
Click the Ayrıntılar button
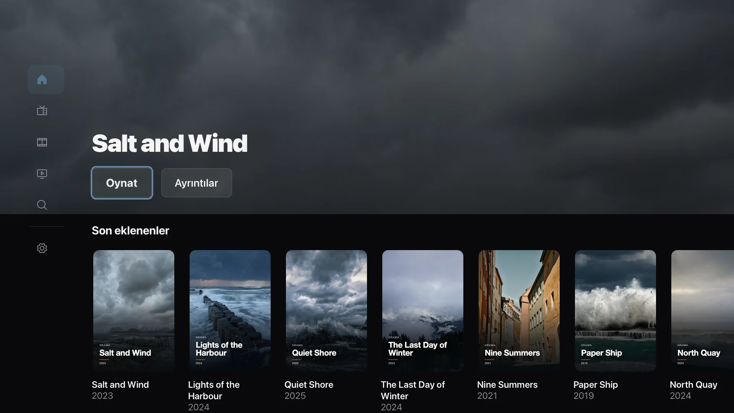(196, 183)
